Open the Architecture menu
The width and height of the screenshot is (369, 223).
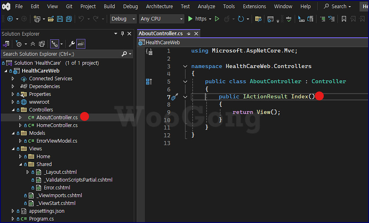[x=159, y=6]
